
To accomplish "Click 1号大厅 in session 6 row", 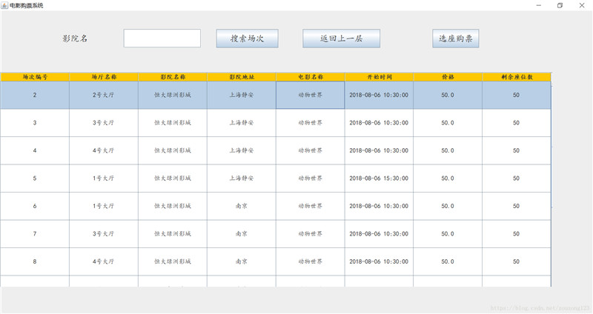I will coord(104,206).
